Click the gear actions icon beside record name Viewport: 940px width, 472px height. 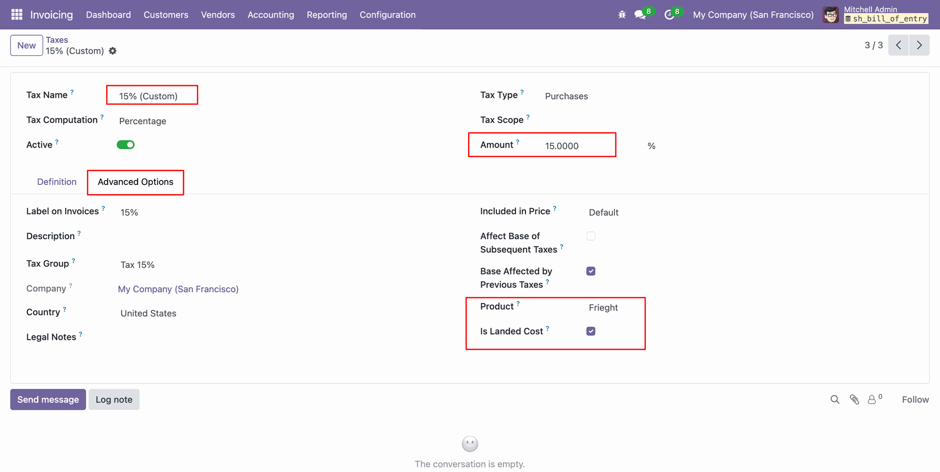pyautogui.click(x=113, y=51)
